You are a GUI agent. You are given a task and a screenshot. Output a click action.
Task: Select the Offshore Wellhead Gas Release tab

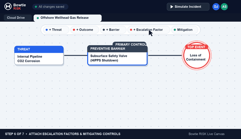coord(68,18)
